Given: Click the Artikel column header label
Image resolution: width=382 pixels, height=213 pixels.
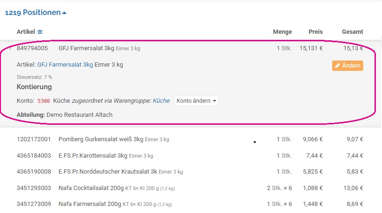Looking at the screenshot, I should (26, 32).
